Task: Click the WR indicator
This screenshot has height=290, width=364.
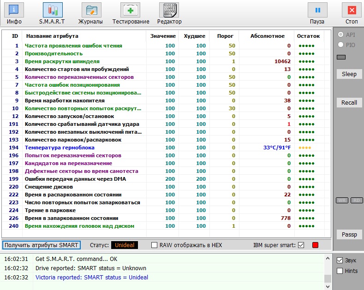Action: [342, 201]
